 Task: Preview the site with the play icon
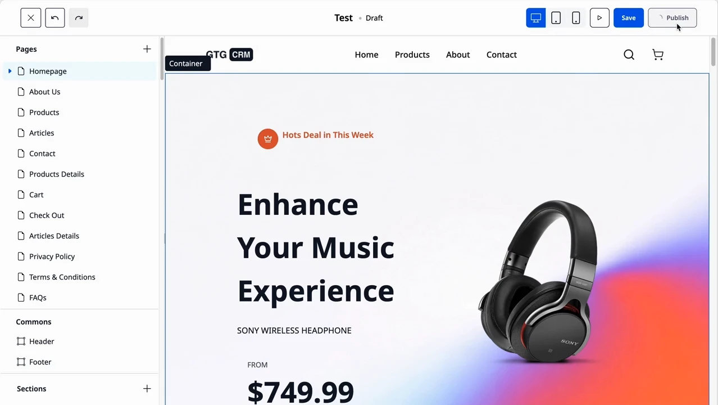pyautogui.click(x=599, y=18)
